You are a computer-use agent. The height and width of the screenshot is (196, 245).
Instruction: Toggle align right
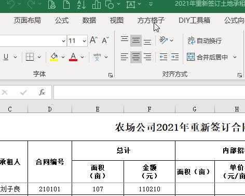pos(147,57)
